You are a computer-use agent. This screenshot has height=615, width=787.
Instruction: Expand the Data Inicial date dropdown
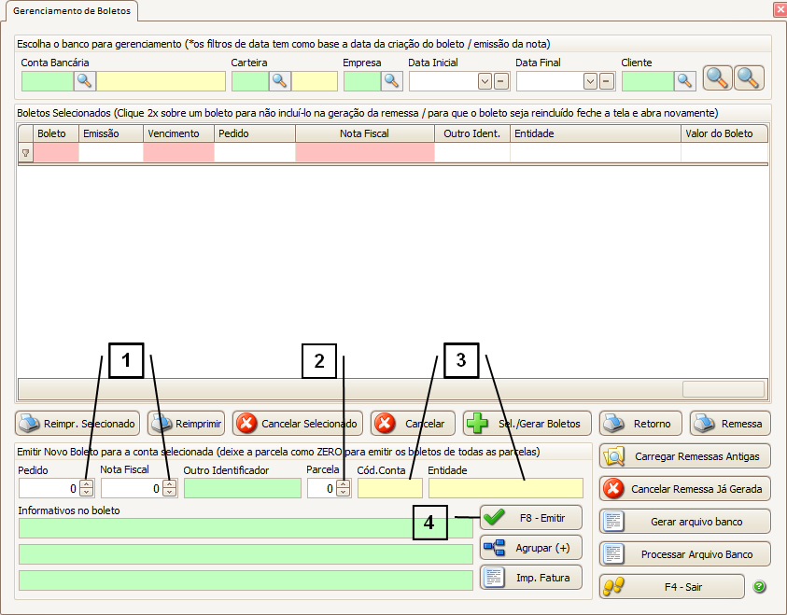tap(485, 81)
